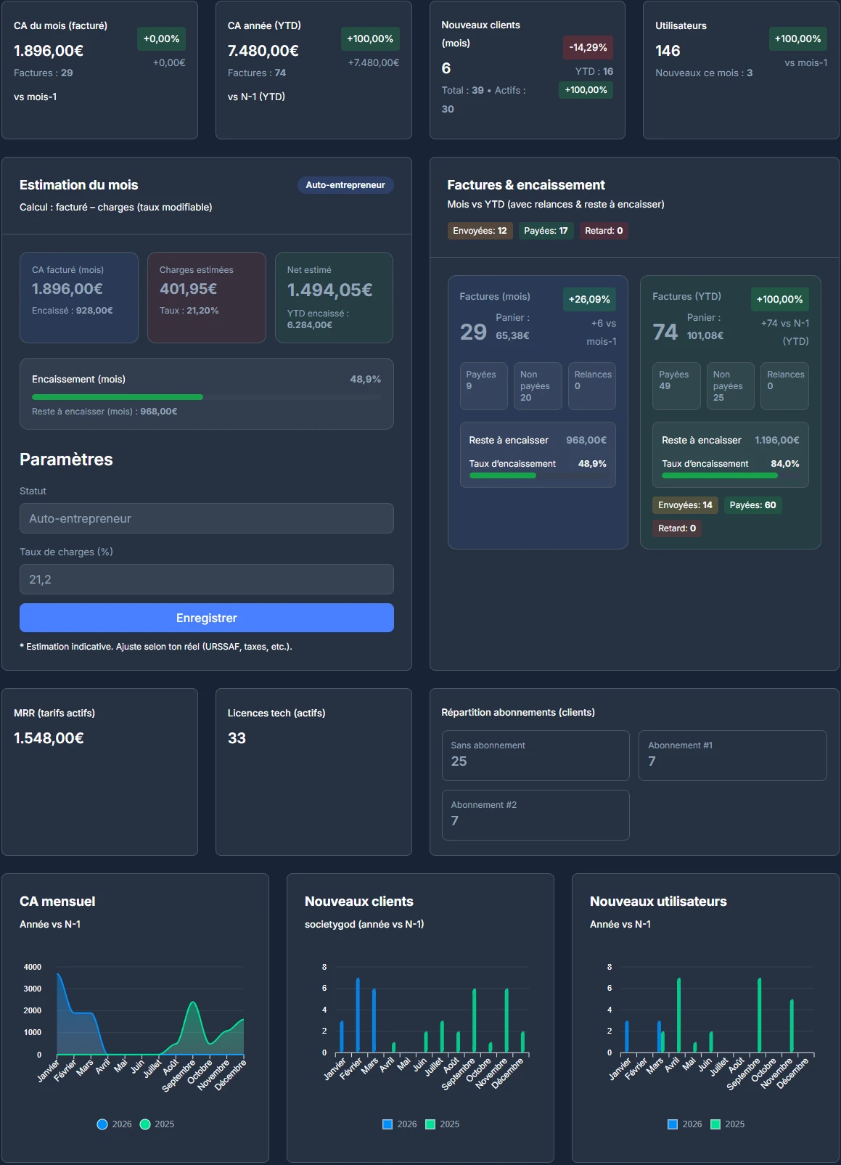Click 2025 legend swatch in Nouveaux clients chart

[430, 1124]
